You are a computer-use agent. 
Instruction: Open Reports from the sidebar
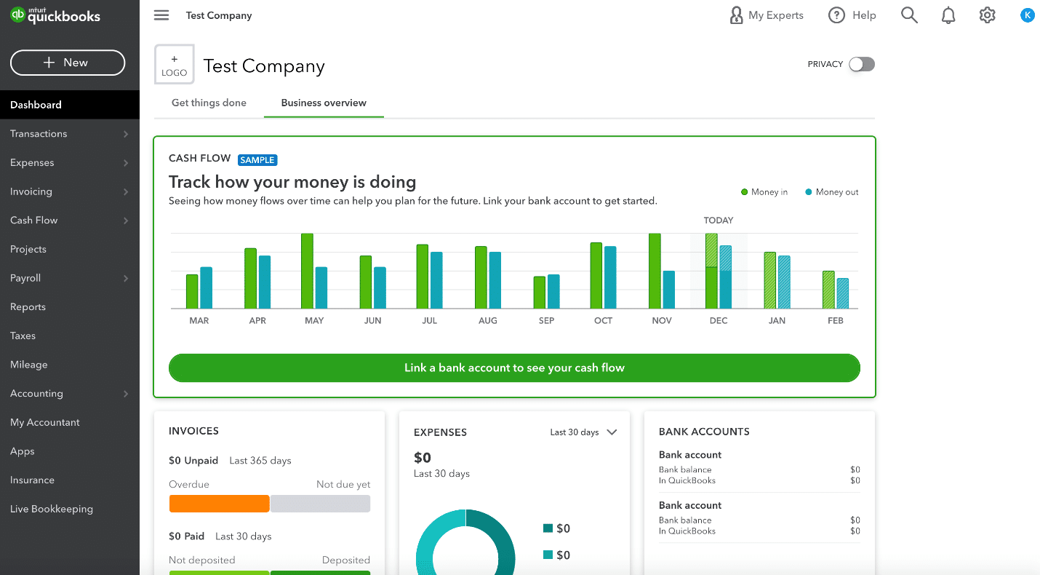pos(28,306)
